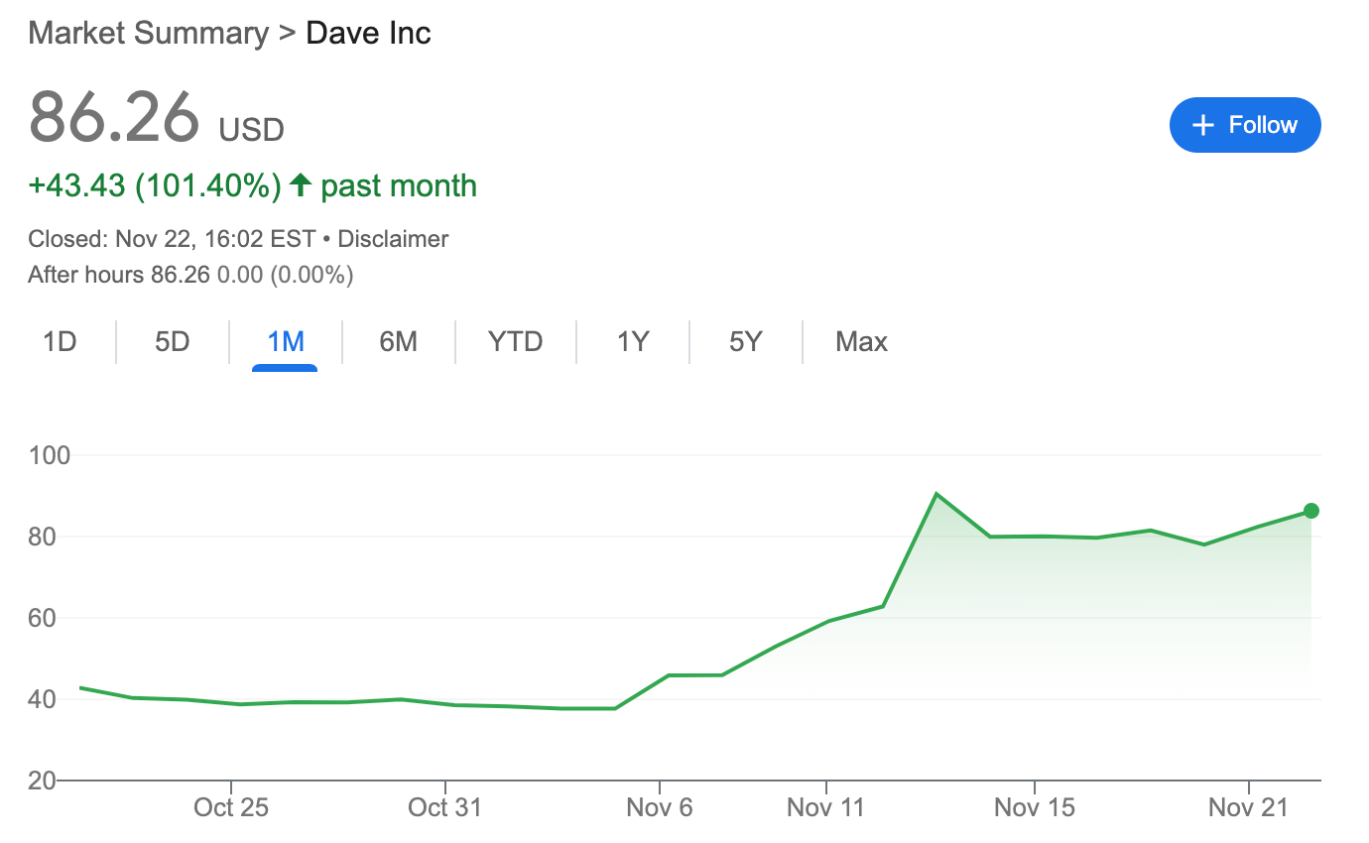Click the Nov 11 axis label
The image size is (1369, 843).
tap(825, 807)
